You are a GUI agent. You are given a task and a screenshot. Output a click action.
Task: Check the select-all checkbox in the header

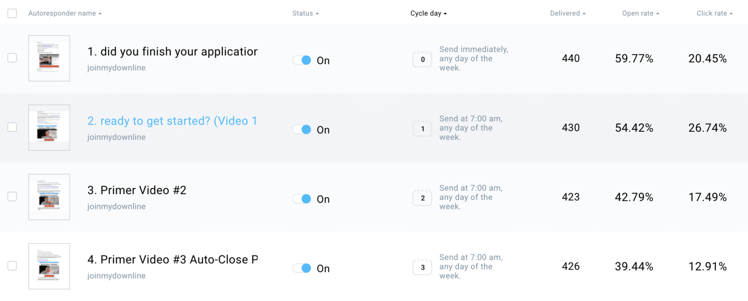click(x=12, y=13)
